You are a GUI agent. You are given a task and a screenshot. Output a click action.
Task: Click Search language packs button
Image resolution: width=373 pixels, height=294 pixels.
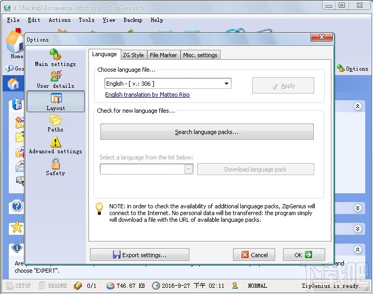point(207,131)
